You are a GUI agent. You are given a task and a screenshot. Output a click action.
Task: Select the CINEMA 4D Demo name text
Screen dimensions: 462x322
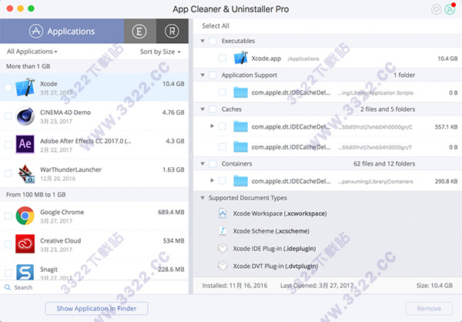(x=65, y=112)
